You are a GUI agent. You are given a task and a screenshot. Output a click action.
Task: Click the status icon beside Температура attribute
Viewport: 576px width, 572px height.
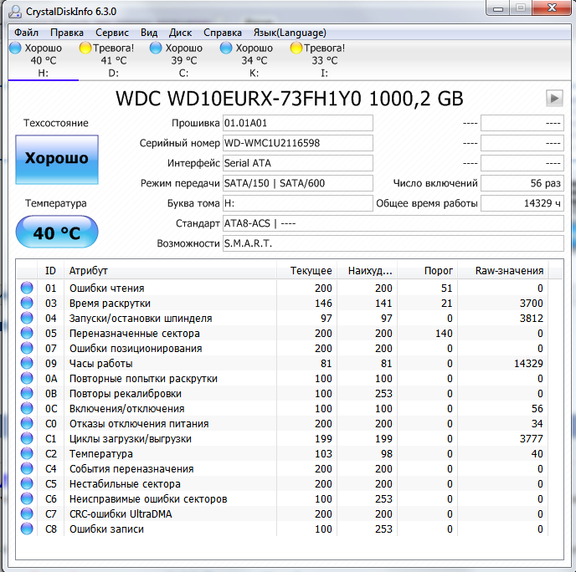(x=27, y=454)
